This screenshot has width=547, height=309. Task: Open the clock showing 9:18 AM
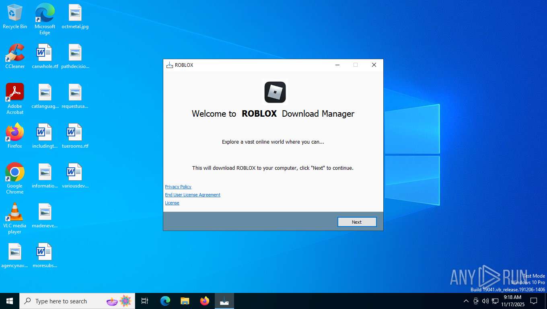513,301
